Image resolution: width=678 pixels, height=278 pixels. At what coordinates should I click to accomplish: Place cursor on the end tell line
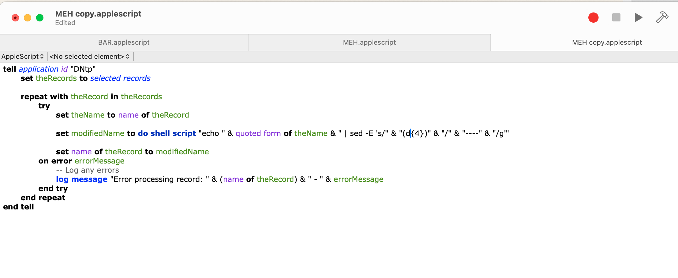(x=18, y=207)
